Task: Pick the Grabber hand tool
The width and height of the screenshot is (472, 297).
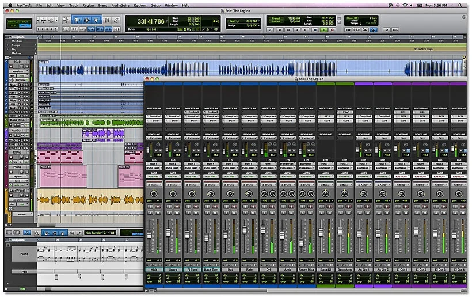Action: coord(96,20)
